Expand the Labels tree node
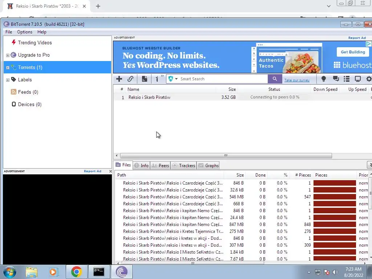Viewport: 372px width, 279px height. (x=8, y=80)
